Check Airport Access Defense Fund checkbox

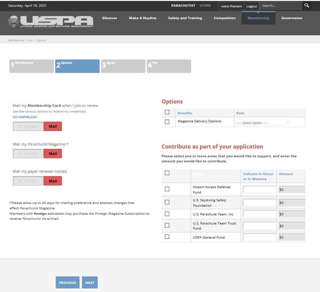tap(167, 189)
